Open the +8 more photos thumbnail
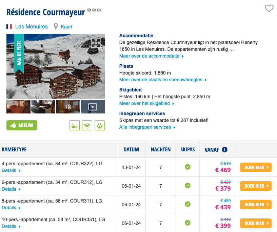Screen dimensions: 277x232 (68, 107)
